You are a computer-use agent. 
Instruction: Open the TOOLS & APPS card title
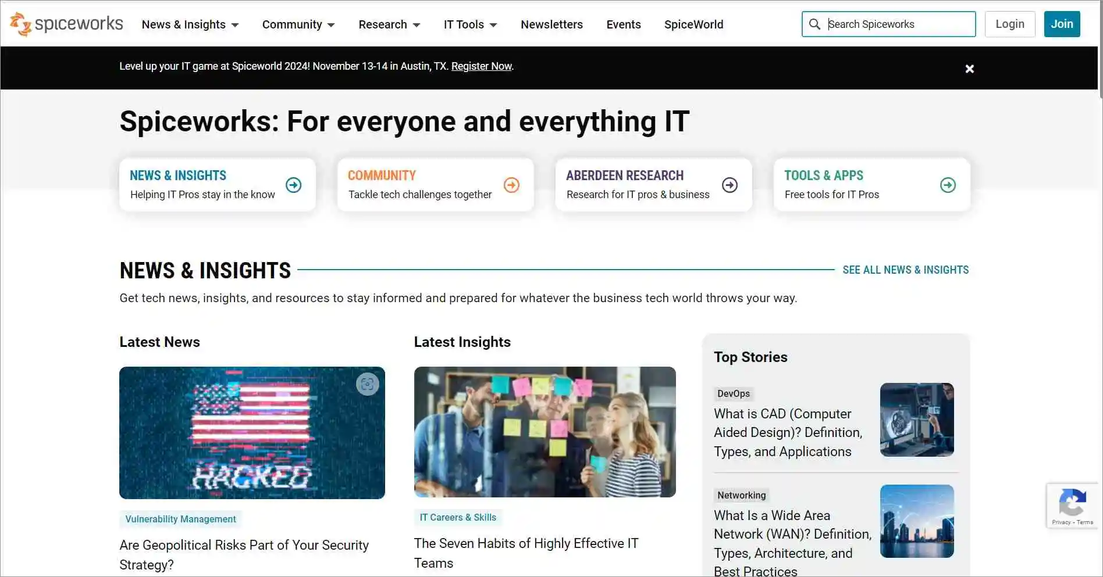823,175
